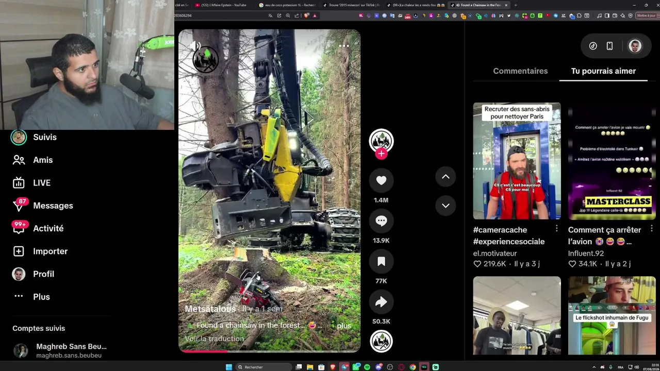Select the Tu pourrais aimer tab
This screenshot has height=371, width=660.
tap(603, 71)
